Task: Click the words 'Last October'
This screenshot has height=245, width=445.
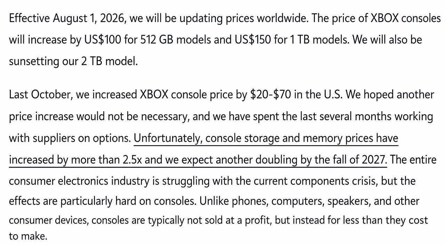Action: point(39,95)
